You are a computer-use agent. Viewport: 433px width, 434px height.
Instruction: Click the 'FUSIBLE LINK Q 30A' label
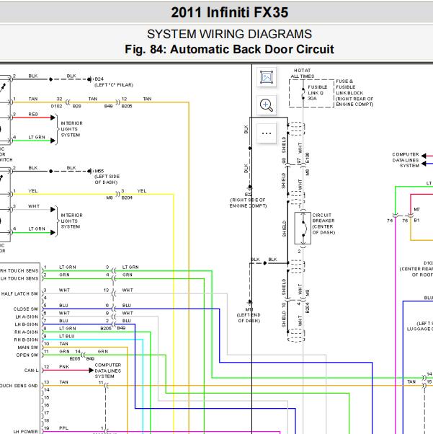tap(317, 93)
